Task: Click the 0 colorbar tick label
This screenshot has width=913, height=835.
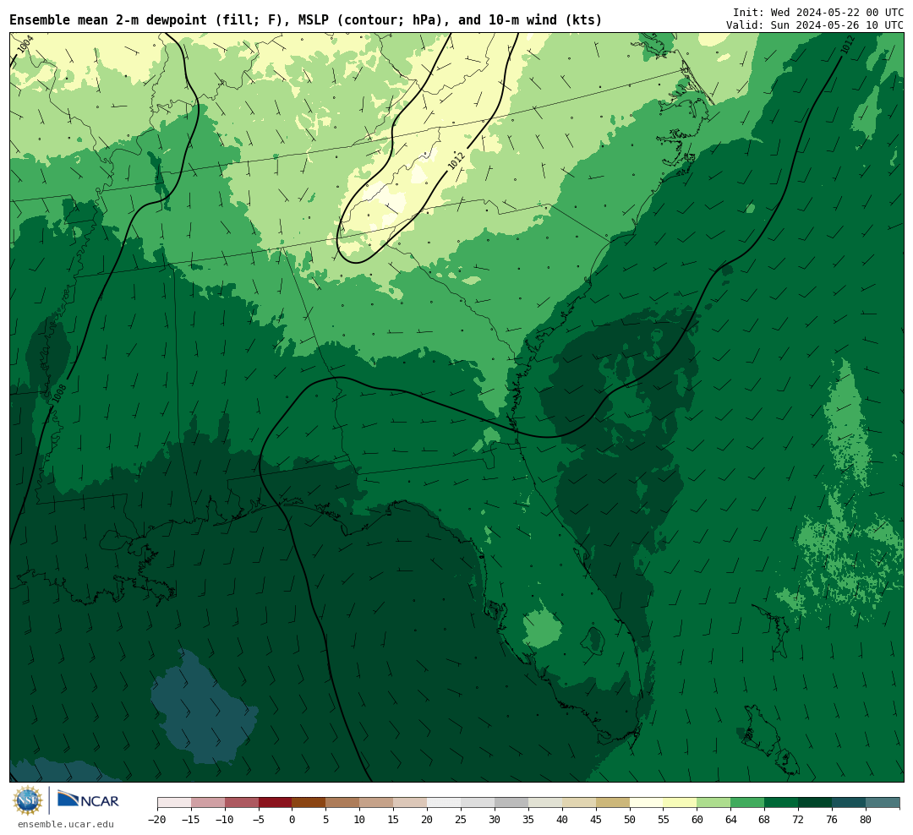Action: [292, 820]
